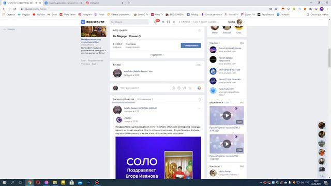Go back in the browser
Viewport: 331px width, 186px height.
coord(4,9)
